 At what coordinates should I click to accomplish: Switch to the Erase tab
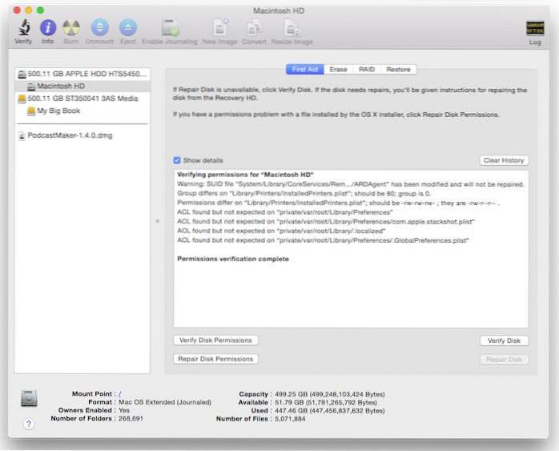[338, 70]
